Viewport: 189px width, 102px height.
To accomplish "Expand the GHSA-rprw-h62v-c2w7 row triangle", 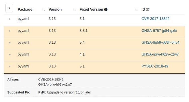I will (10, 55).
